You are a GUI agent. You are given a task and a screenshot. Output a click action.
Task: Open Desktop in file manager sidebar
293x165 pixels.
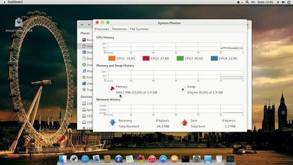click(x=87, y=52)
